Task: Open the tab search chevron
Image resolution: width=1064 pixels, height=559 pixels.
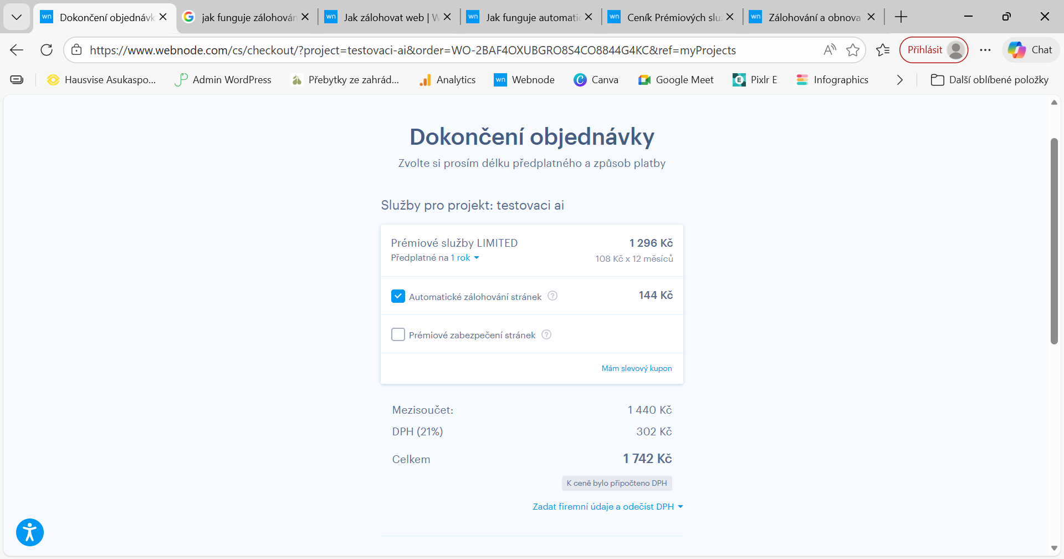Action: tap(17, 17)
